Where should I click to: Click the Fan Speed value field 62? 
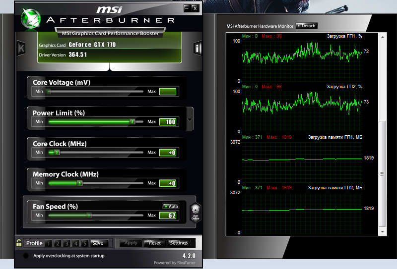(168, 215)
